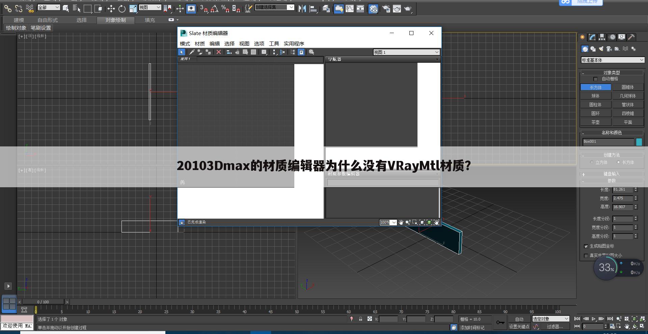Switch to the 填充 ribbon tab

(x=150, y=20)
